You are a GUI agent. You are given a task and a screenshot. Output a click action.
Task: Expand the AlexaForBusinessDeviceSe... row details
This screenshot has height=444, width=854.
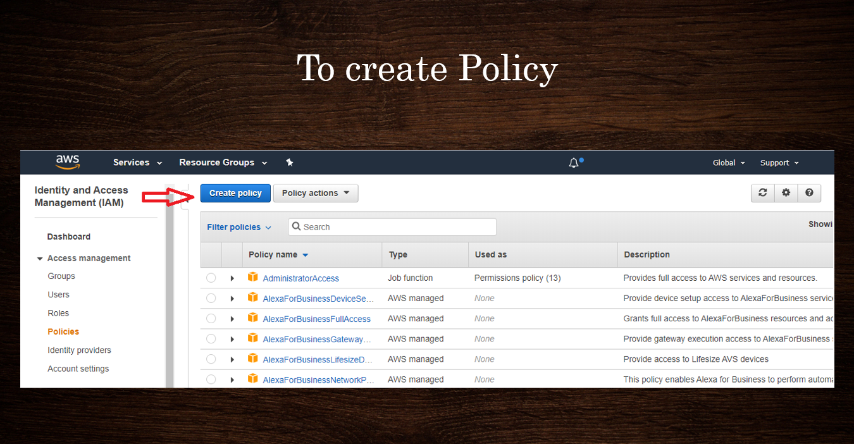pyautogui.click(x=232, y=299)
